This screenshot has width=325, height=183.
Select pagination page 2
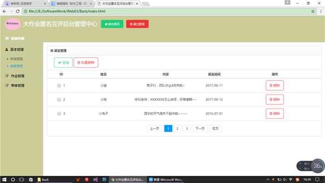[177, 129]
